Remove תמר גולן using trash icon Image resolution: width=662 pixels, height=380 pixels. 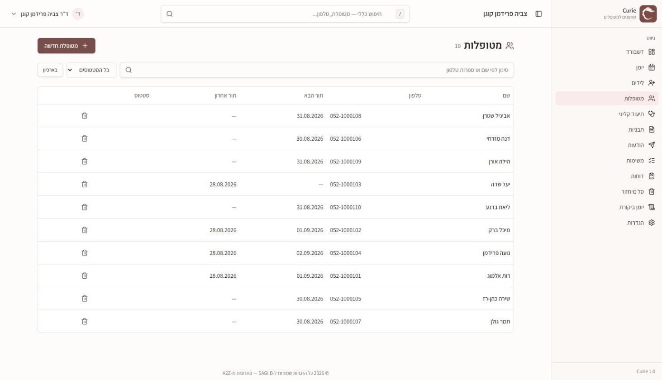pos(85,322)
